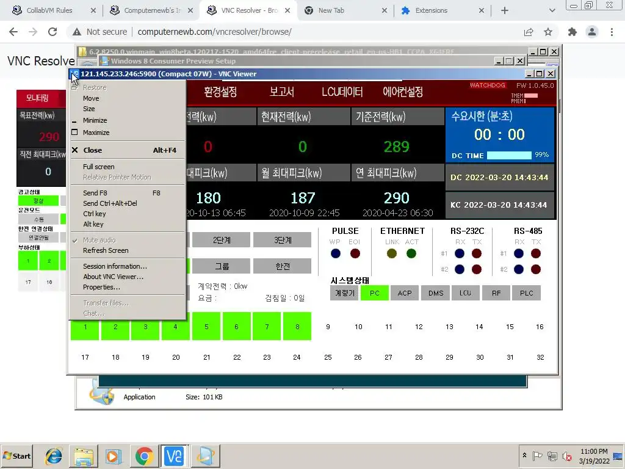
Task: Click the RF status button
Action: pos(496,293)
